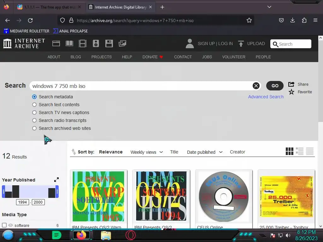Viewport: 323px width, 242px height.
Task: Select Search radio transcripts option
Action: coord(34,120)
